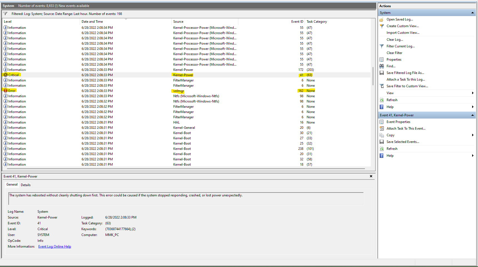Screen dimensions: 478x267
Task: Click the Save Selected Events disk icon
Action: (x=382, y=142)
